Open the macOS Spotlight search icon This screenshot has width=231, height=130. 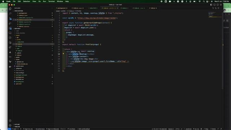204,1
